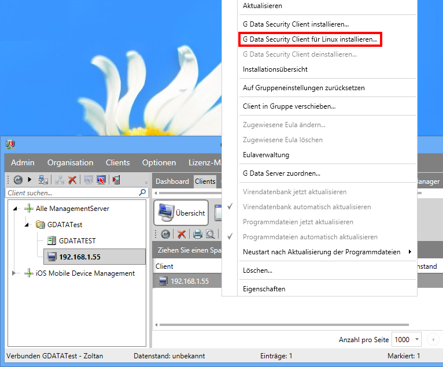Choose Löschen... in context menu
The height and width of the screenshot is (367, 443).
click(257, 270)
